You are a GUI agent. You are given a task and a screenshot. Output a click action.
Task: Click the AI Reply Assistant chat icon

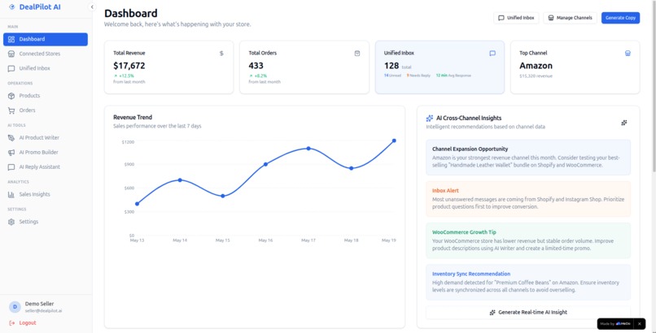point(11,167)
